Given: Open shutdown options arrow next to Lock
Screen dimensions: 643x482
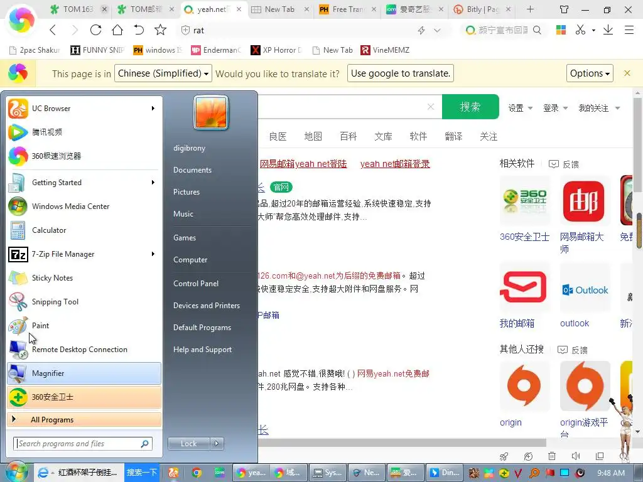Looking at the screenshot, I should coord(217,444).
